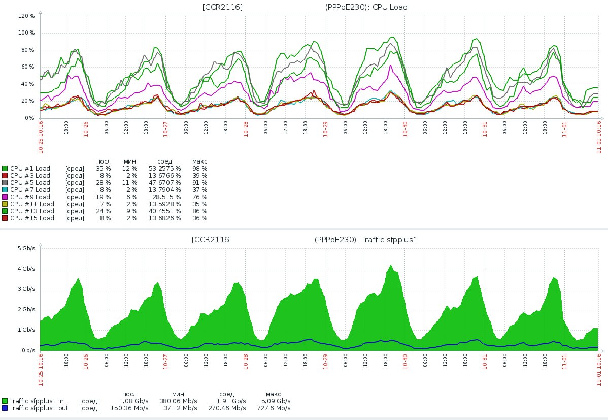The width and height of the screenshot is (608, 420).
Task: Click the '10-30' date label on CPU chart
Action: point(405,130)
